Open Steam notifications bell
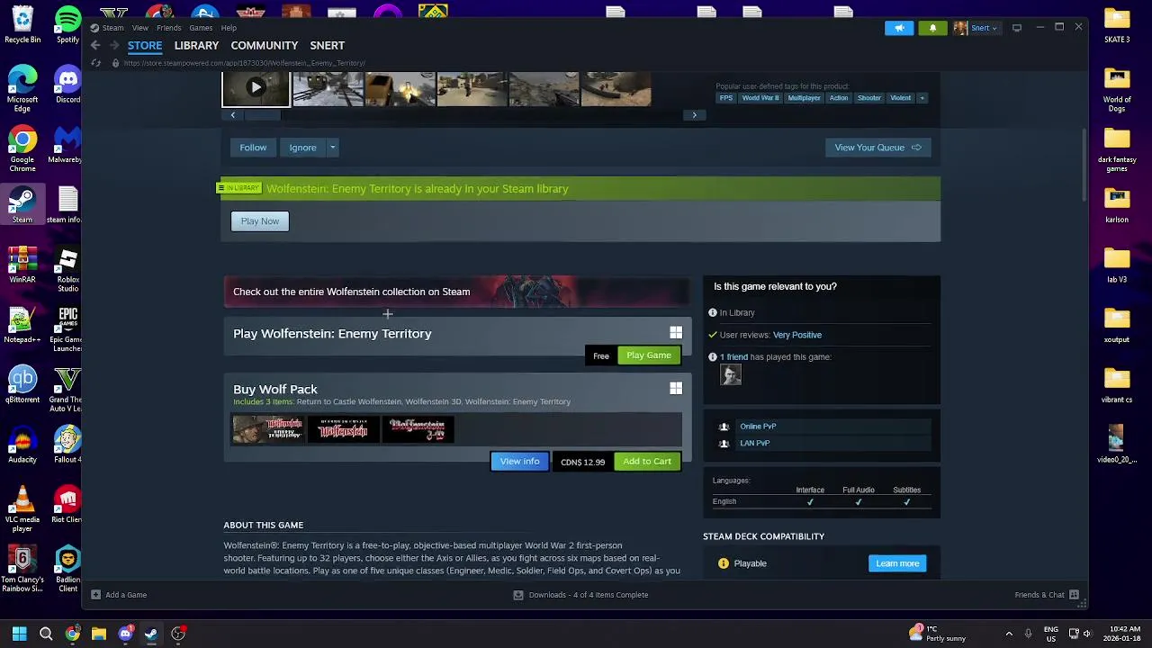 932,28
